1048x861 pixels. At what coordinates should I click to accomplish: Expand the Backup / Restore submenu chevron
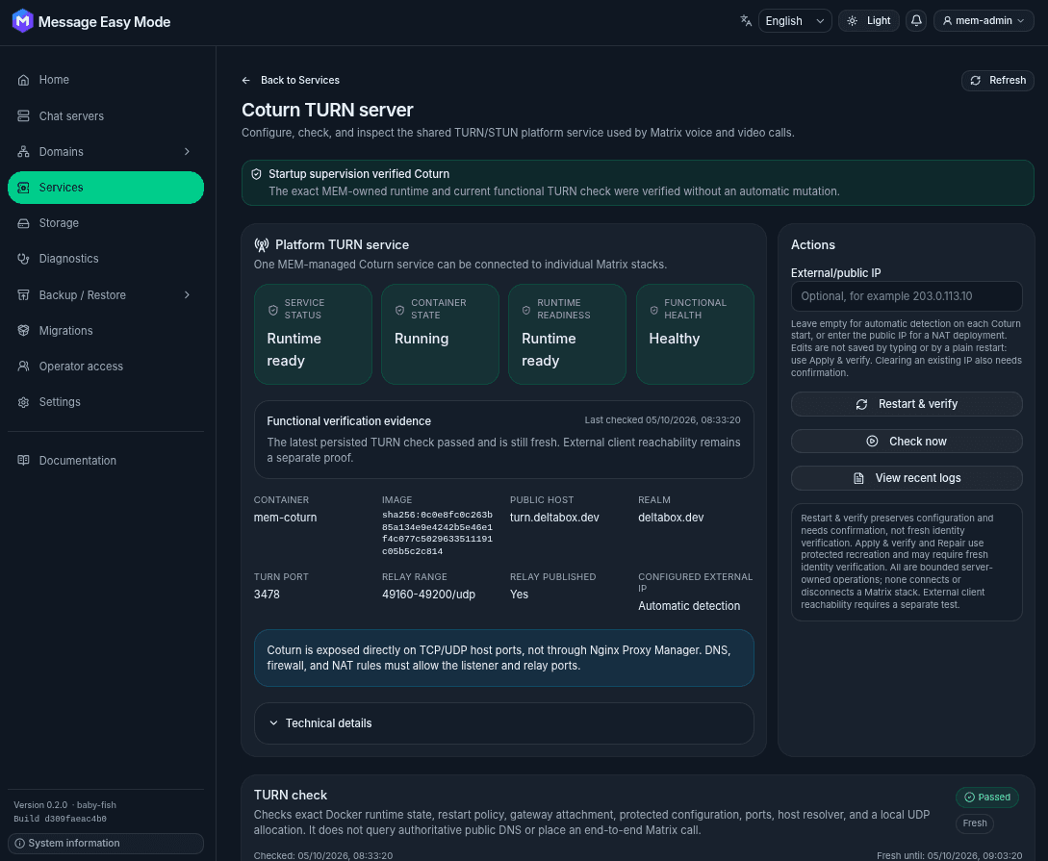click(x=187, y=294)
